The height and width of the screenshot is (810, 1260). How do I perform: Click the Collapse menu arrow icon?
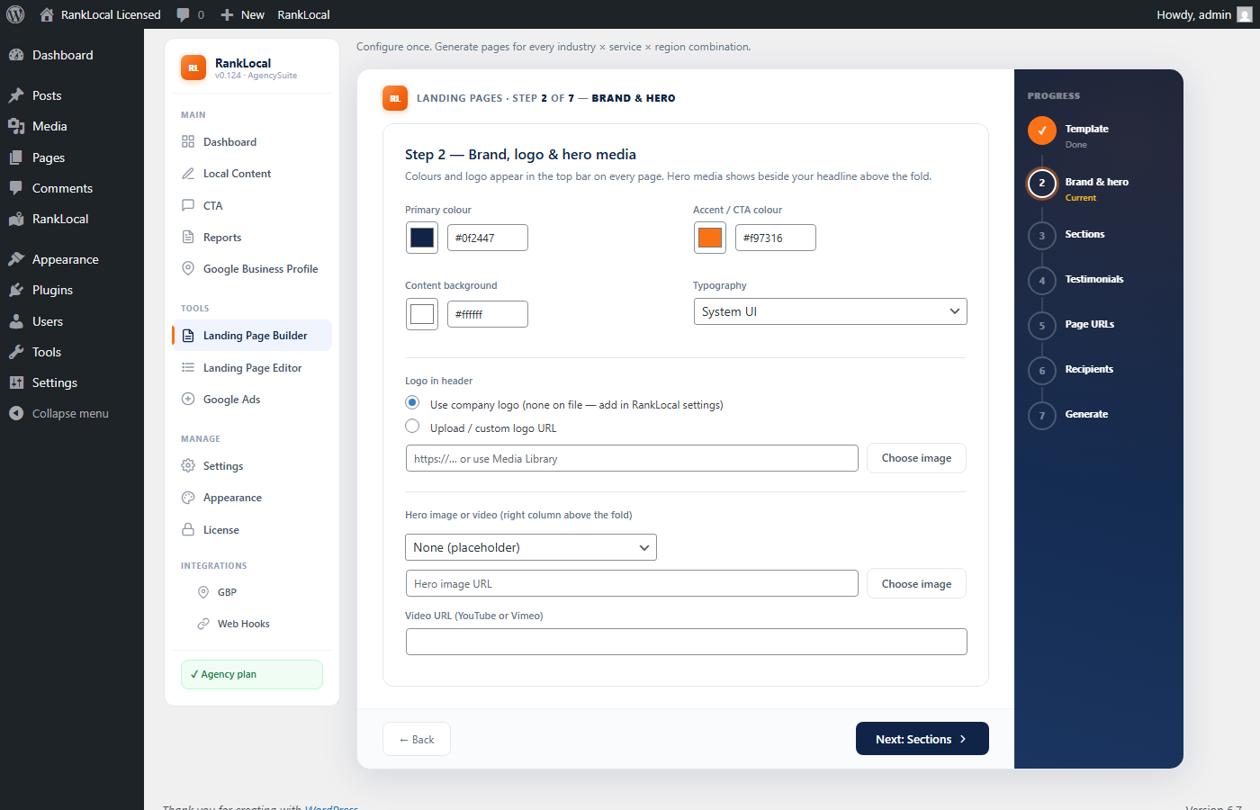tap(16, 413)
